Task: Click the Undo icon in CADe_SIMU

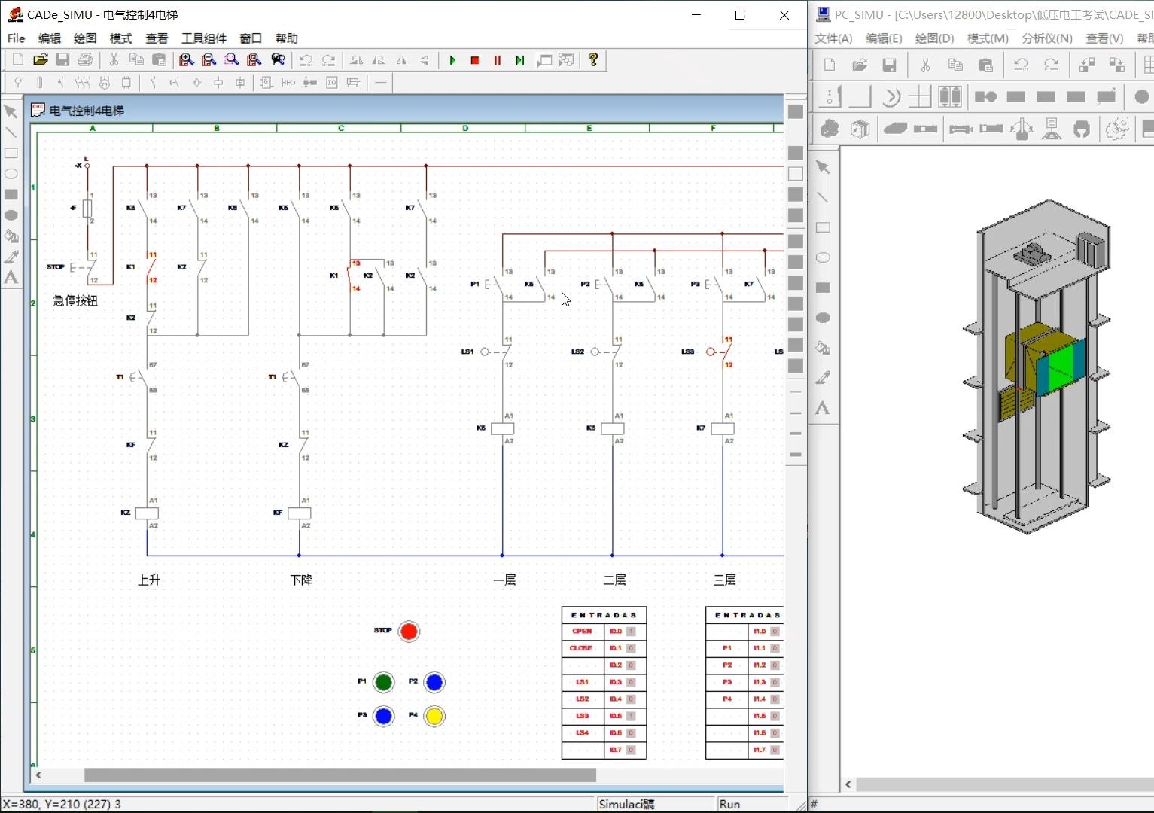Action: 306,60
